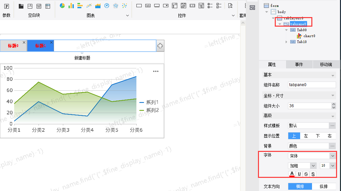Set display position to 下

(318, 136)
